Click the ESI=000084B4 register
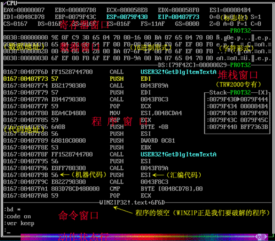275x241 pixels. pos(230,10)
